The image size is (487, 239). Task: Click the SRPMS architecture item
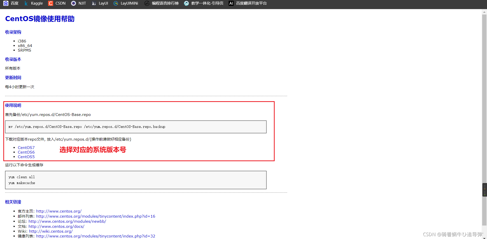pyautogui.click(x=24, y=50)
